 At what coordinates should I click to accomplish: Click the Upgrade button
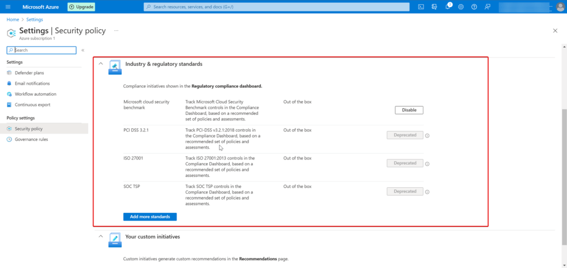click(x=81, y=7)
